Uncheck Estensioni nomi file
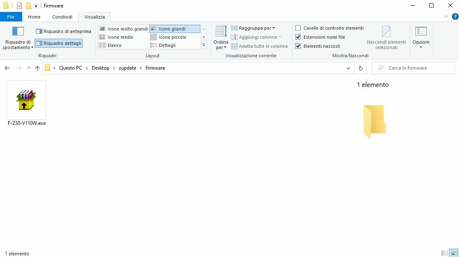Image resolution: width=459 pixels, height=257 pixels. 298,37
